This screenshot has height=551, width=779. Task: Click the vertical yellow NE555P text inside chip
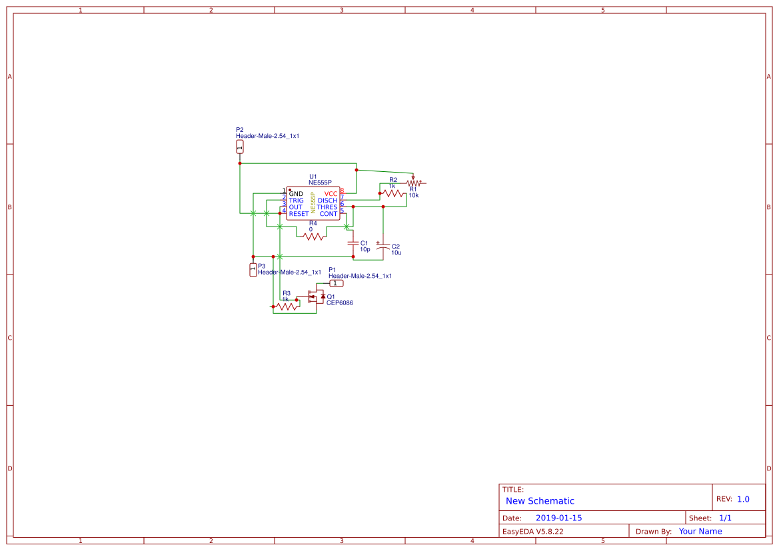coord(313,203)
